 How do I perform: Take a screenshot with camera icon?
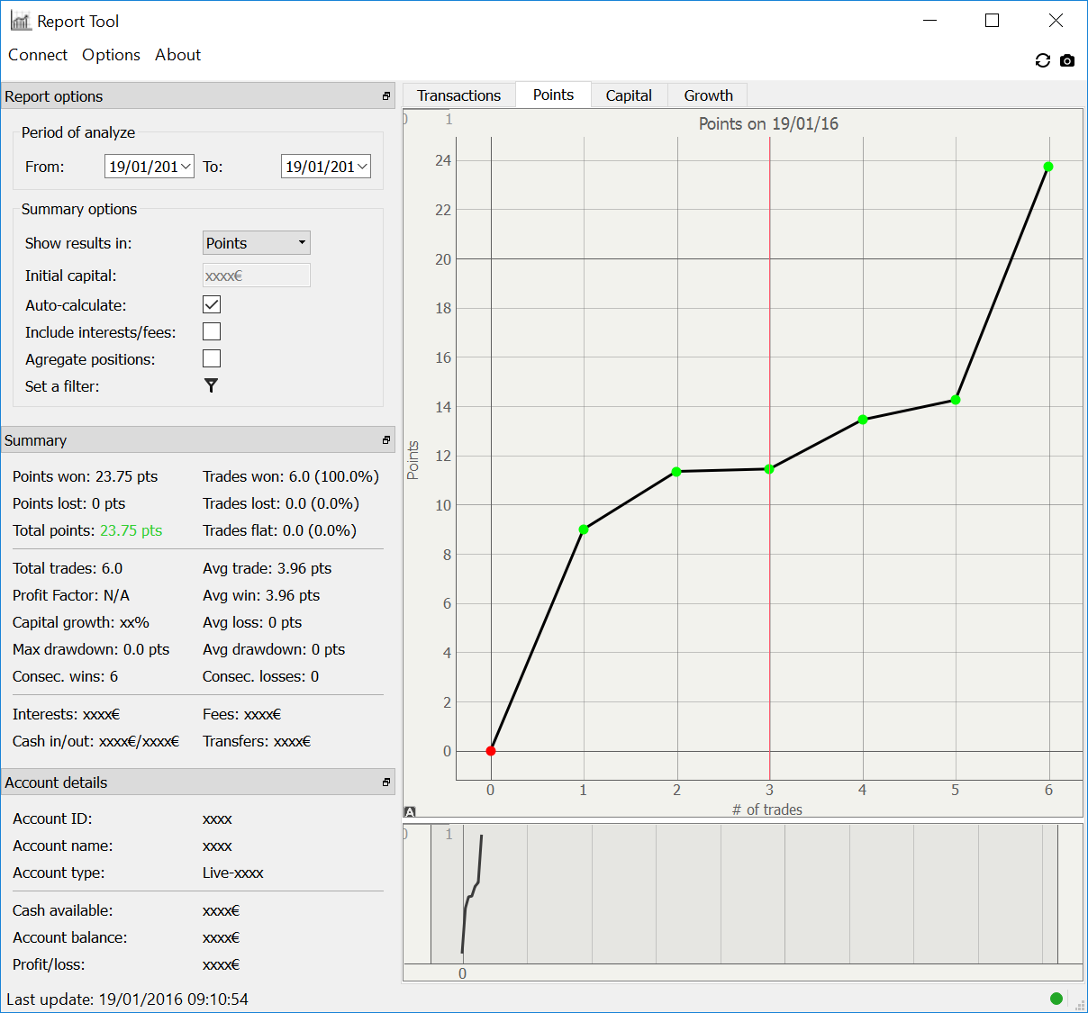1067,60
